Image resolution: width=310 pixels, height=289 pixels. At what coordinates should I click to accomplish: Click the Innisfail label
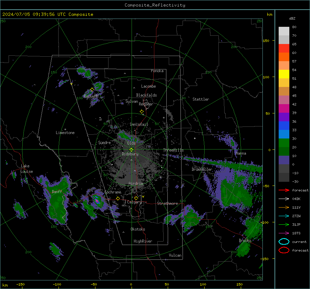[x=139, y=124]
